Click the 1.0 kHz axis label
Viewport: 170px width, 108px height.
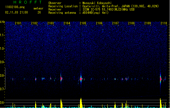pos(2,49)
